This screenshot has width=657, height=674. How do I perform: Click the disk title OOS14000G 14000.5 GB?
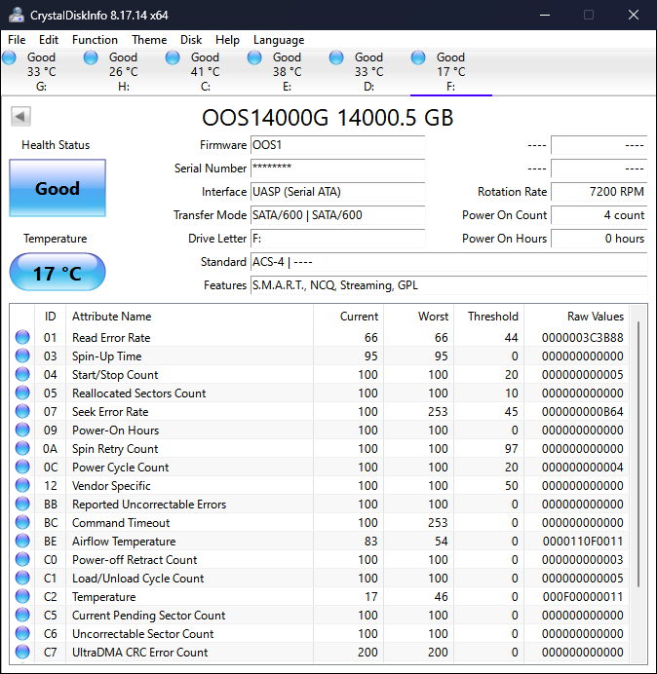point(328,117)
